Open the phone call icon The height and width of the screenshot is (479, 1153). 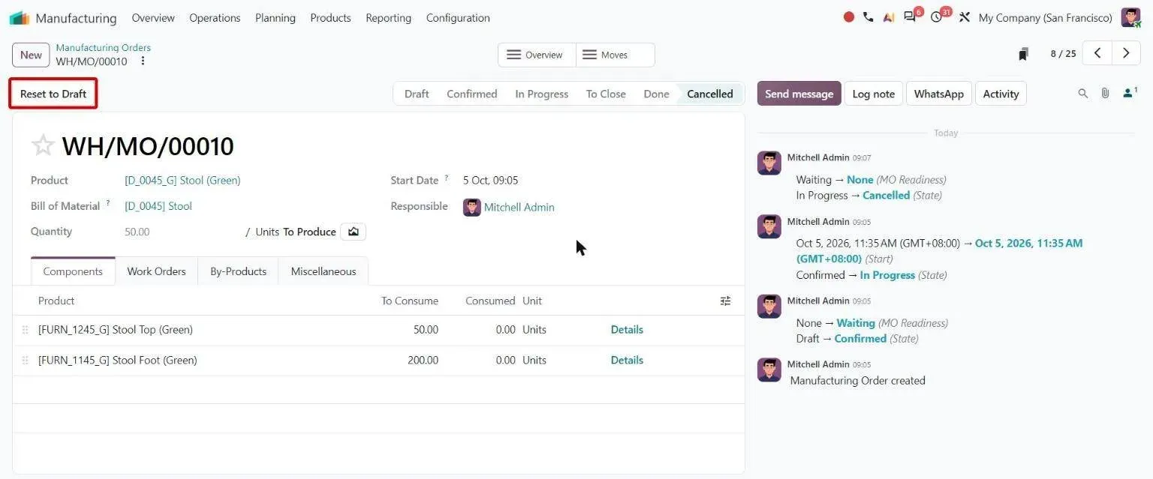pyautogui.click(x=869, y=17)
